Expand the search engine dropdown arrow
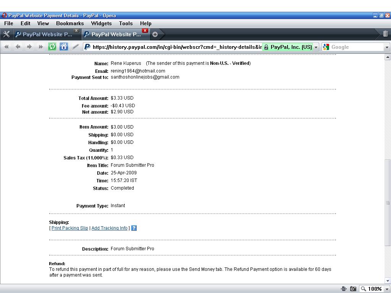The height and width of the screenshot is (293, 391). point(387,47)
